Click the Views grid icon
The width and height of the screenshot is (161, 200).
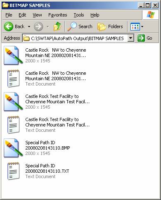(x=135, y=27)
